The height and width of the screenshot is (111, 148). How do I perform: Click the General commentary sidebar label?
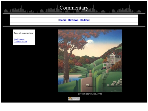click(x=23, y=33)
